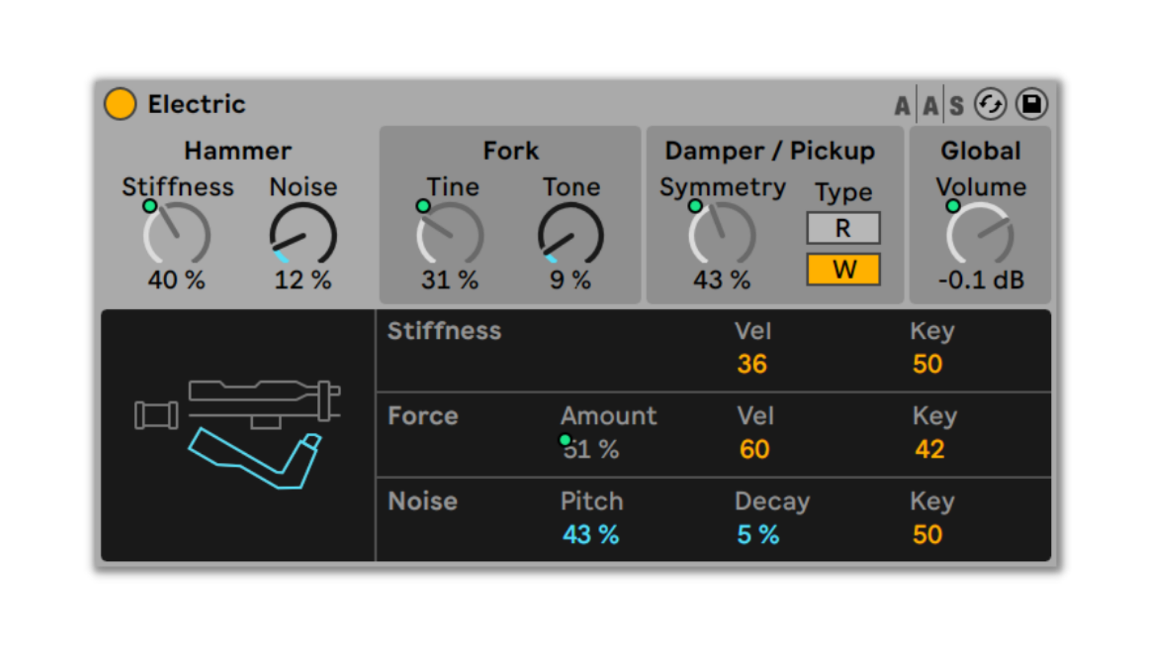The height and width of the screenshot is (650, 1155).
Task: Select the Hammer section header
Action: point(238,150)
